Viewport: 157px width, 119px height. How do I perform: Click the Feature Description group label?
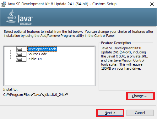(116, 43)
